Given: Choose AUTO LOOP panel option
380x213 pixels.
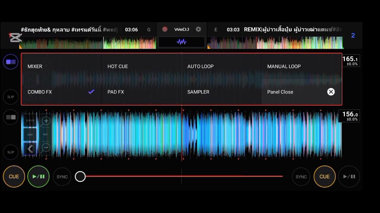Looking at the screenshot, I should click(x=221, y=66).
